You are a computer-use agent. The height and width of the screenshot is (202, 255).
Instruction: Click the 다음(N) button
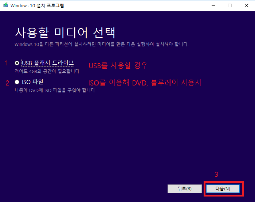(223, 189)
